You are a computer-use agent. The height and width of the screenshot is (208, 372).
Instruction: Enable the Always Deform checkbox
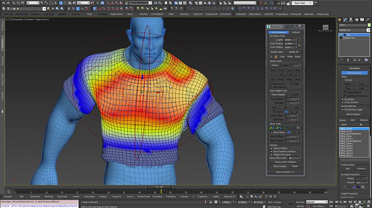click(272, 149)
